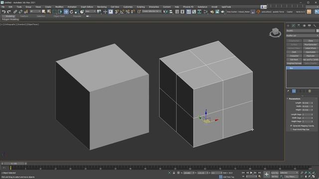Click the Height Segs input field
Image resolution: width=319 pixels, height=179 pixels.
tap(306, 121)
